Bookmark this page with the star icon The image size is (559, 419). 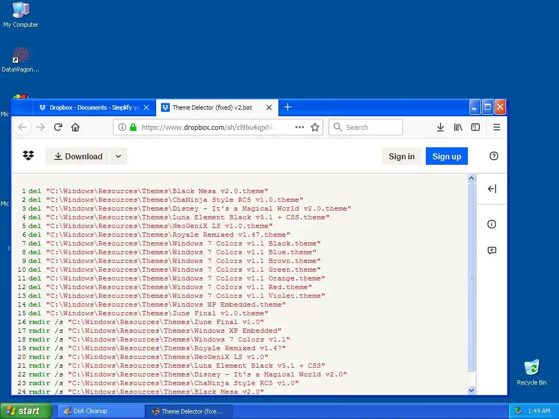click(315, 127)
